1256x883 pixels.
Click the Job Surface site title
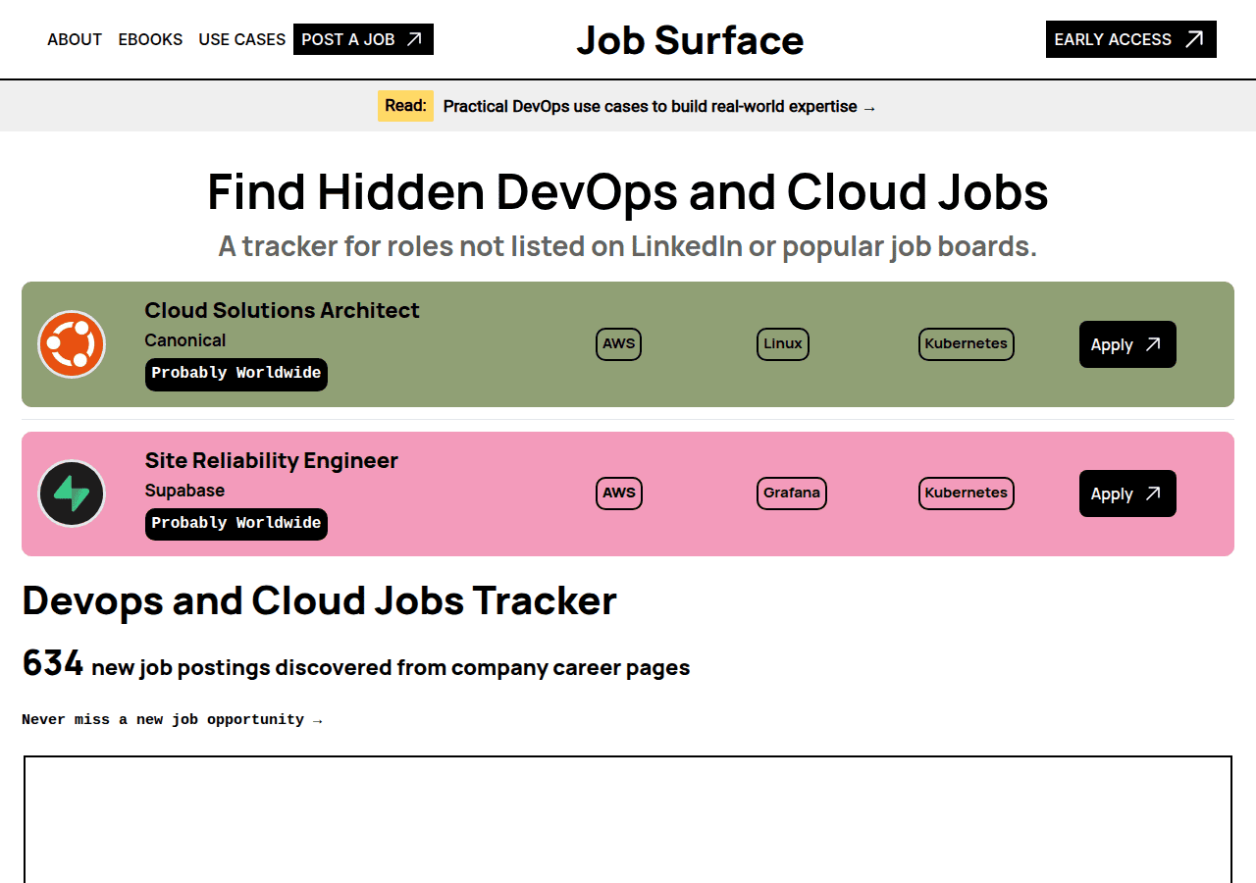(690, 40)
